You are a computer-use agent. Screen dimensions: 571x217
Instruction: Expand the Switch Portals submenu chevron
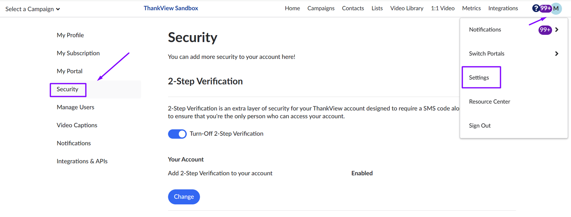click(557, 54)
